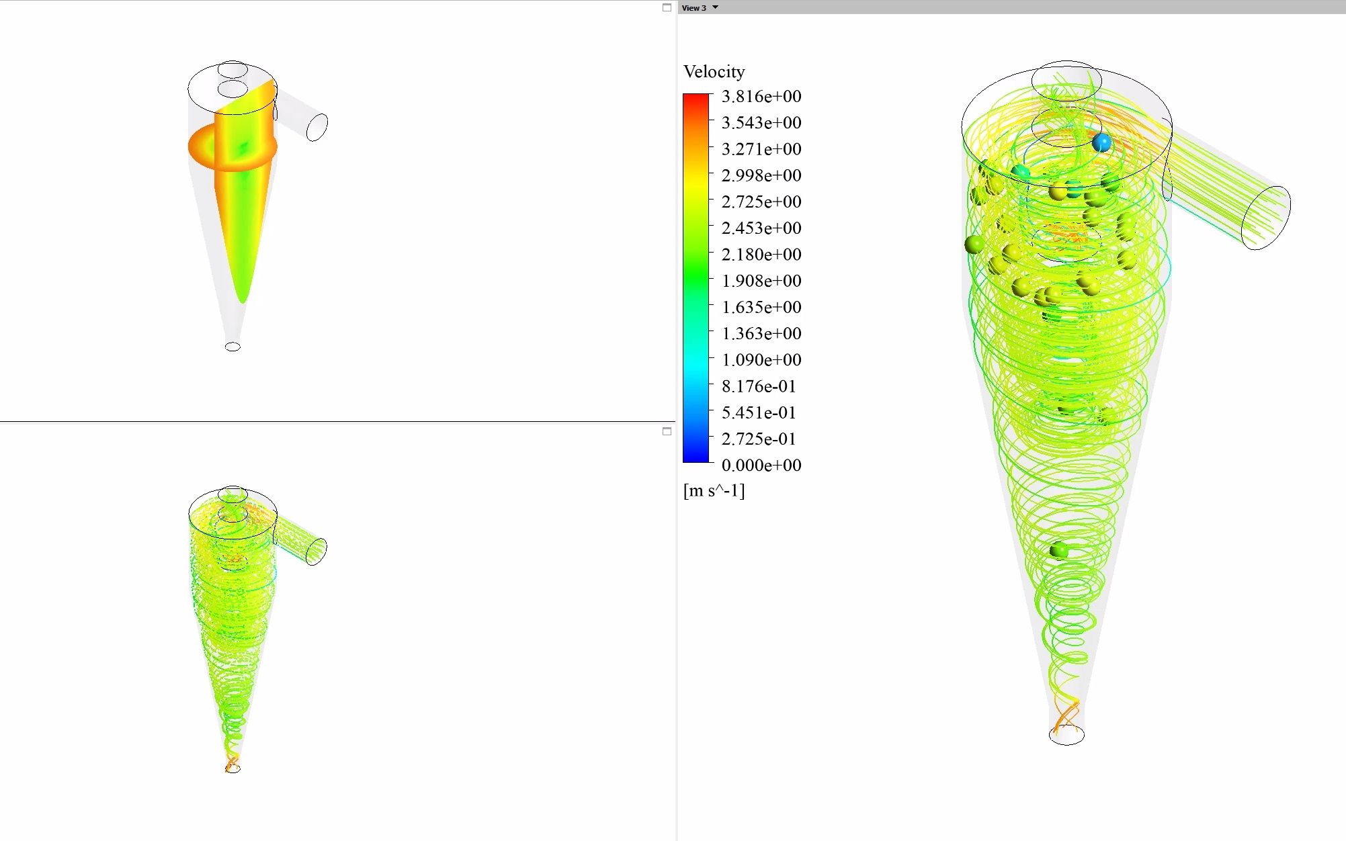Screen dimensions: 1346x841
Task: Open the View 3 dropdown arrow
Action: [715, 7]
